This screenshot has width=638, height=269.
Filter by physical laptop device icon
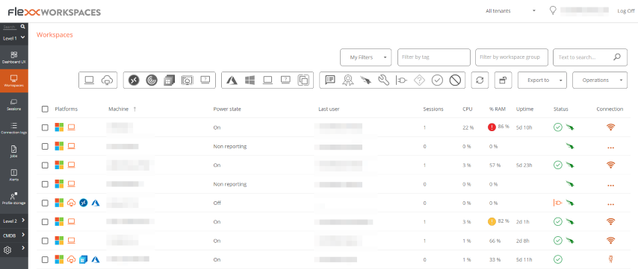pyautogui.click(x=89, y=80)
